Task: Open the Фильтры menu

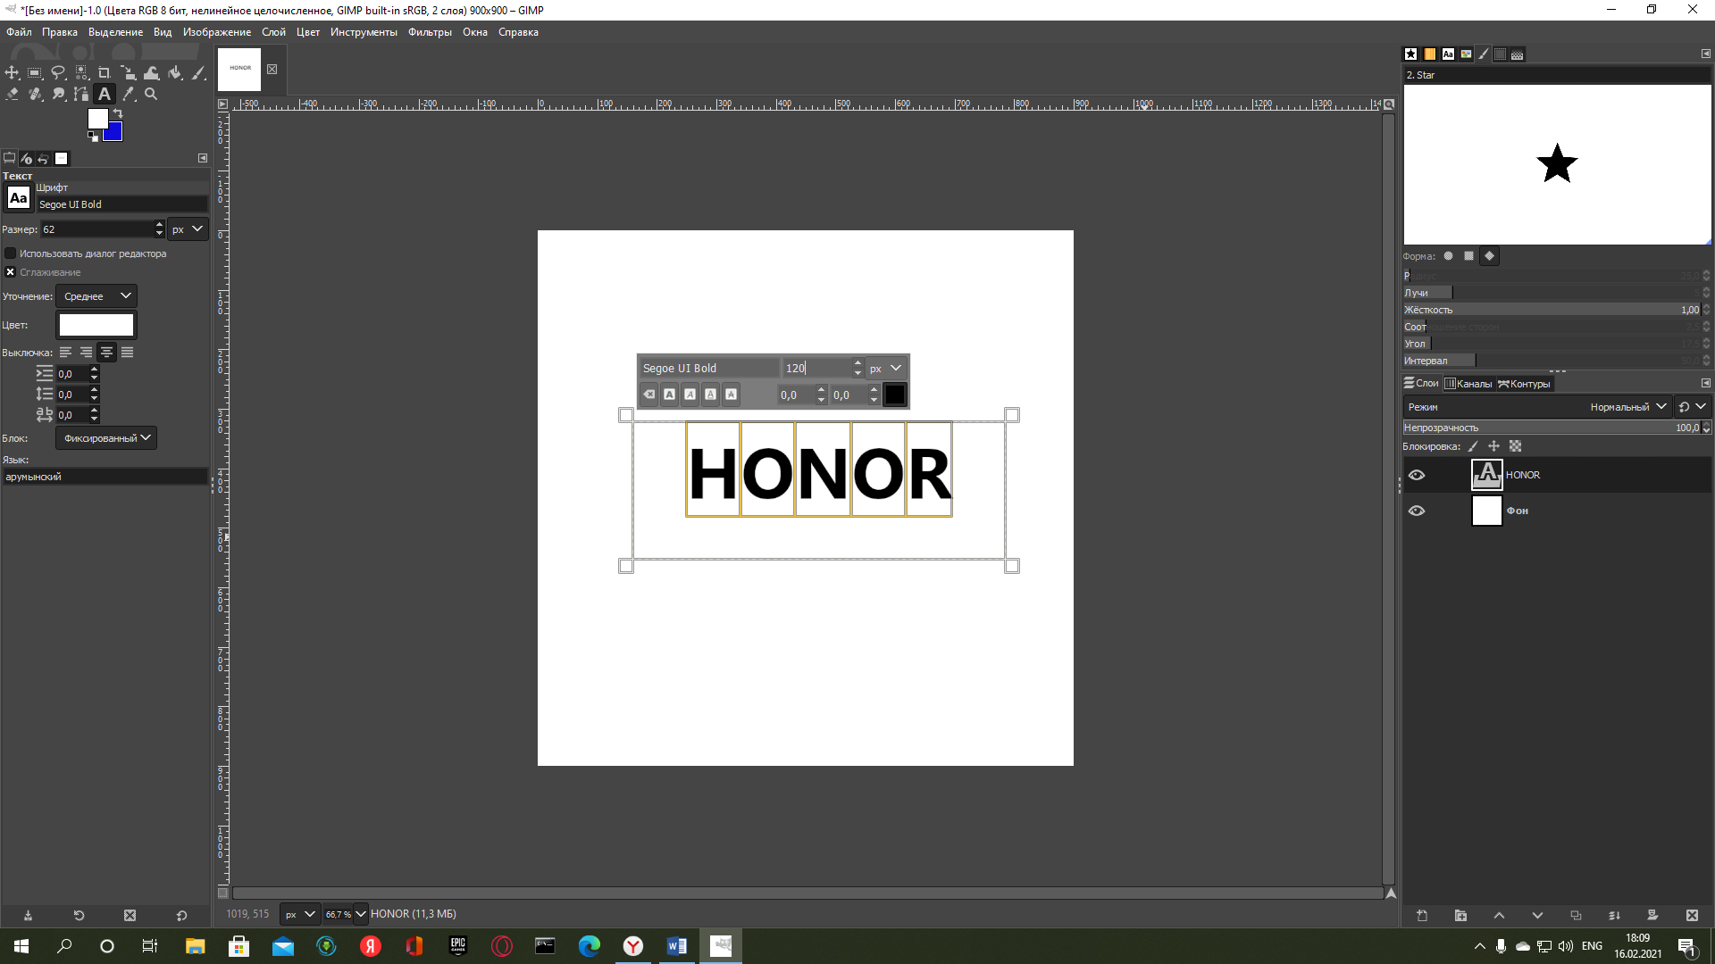Action: click(x=430, y=32)
